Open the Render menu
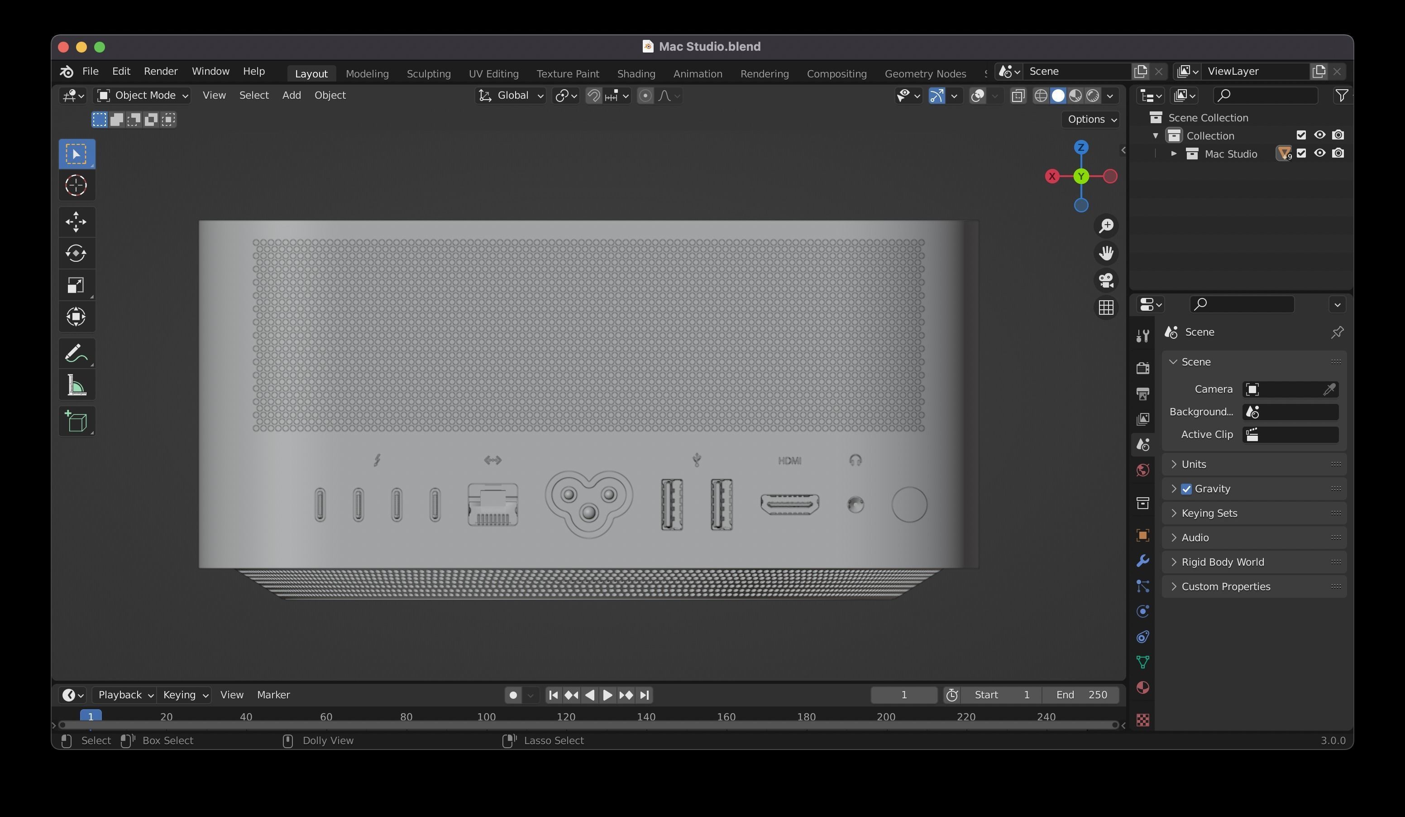Image resolution: width=1405 pixels, height=817 pixels. [161, 72]
